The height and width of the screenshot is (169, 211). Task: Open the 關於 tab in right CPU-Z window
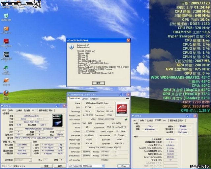[181, 120]
